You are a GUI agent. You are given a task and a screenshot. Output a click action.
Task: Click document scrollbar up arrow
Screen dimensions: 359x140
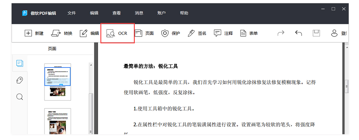[x=347, y=47]
